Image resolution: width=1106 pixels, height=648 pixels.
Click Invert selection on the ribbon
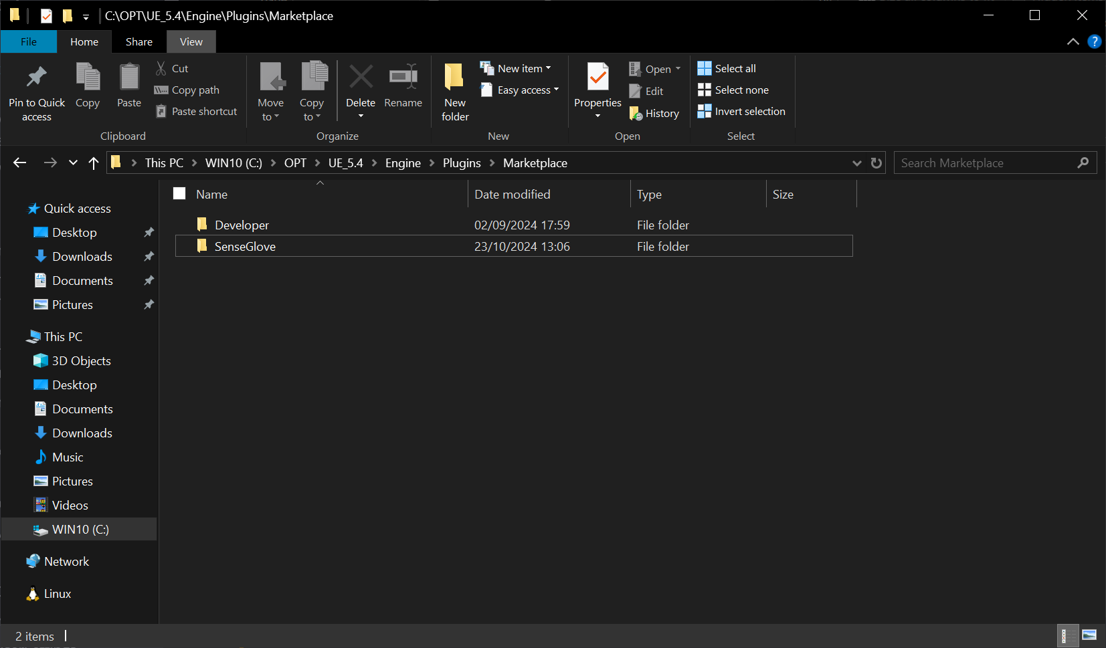pyautogui.click(x=741, y=111)
